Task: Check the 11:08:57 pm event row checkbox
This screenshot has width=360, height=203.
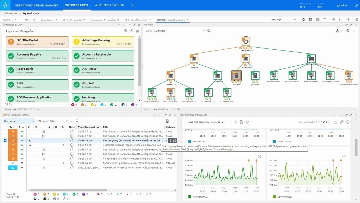Action: click(5, 131)
